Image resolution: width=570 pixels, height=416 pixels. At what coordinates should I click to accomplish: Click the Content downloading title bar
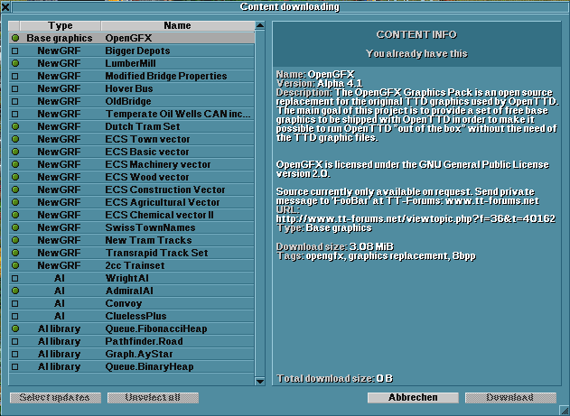click(290, 6)
